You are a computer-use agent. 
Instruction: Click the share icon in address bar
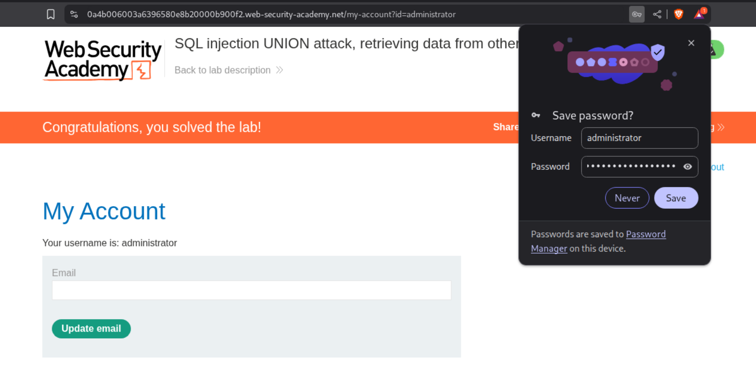[657, 14]
